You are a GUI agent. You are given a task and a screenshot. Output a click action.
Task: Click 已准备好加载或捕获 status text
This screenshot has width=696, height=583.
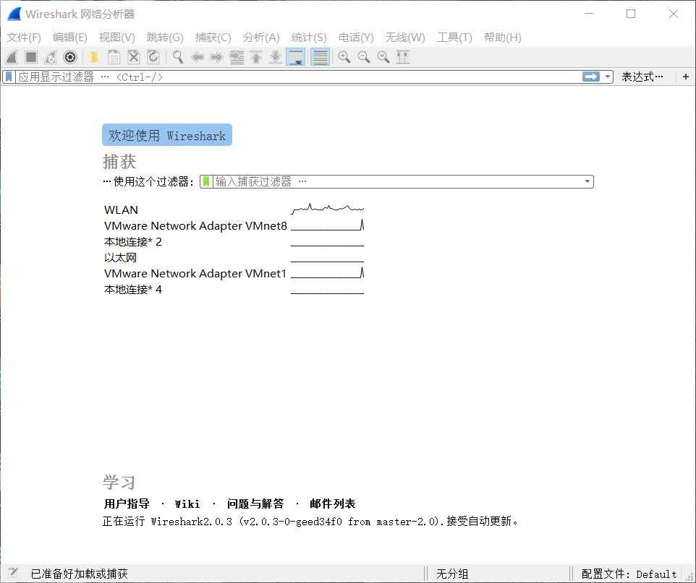[79, 574]
